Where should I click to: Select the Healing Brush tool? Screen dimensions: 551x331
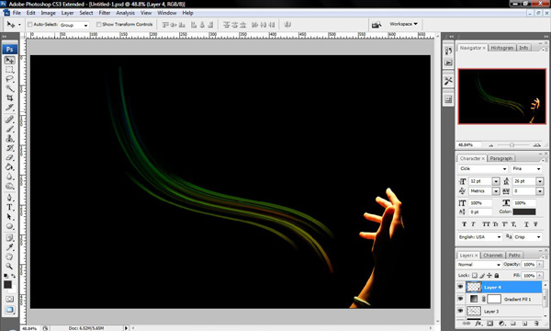point(9,120)
